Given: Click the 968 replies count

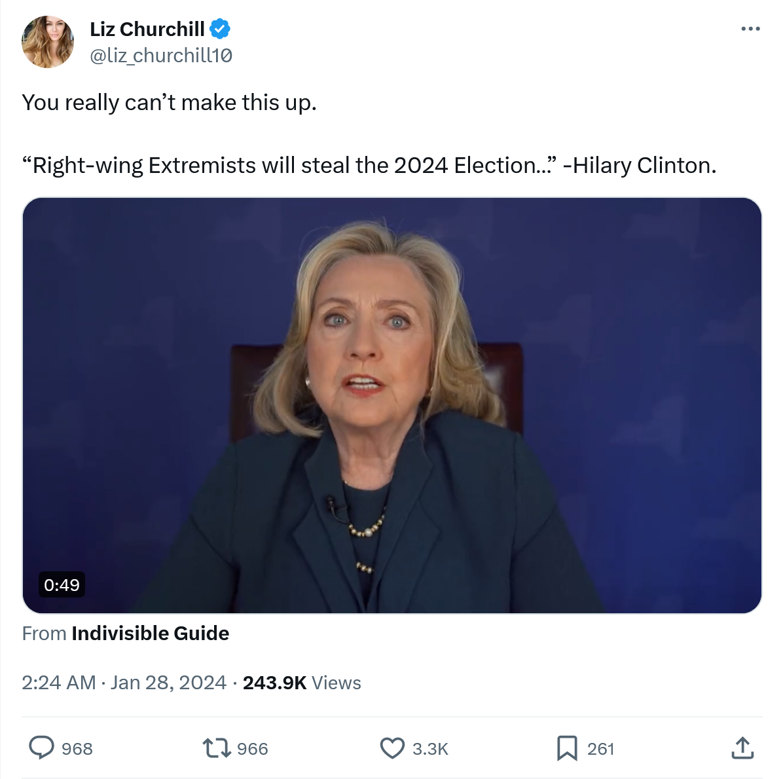Looking at the screenshot, I should [77, 749].
